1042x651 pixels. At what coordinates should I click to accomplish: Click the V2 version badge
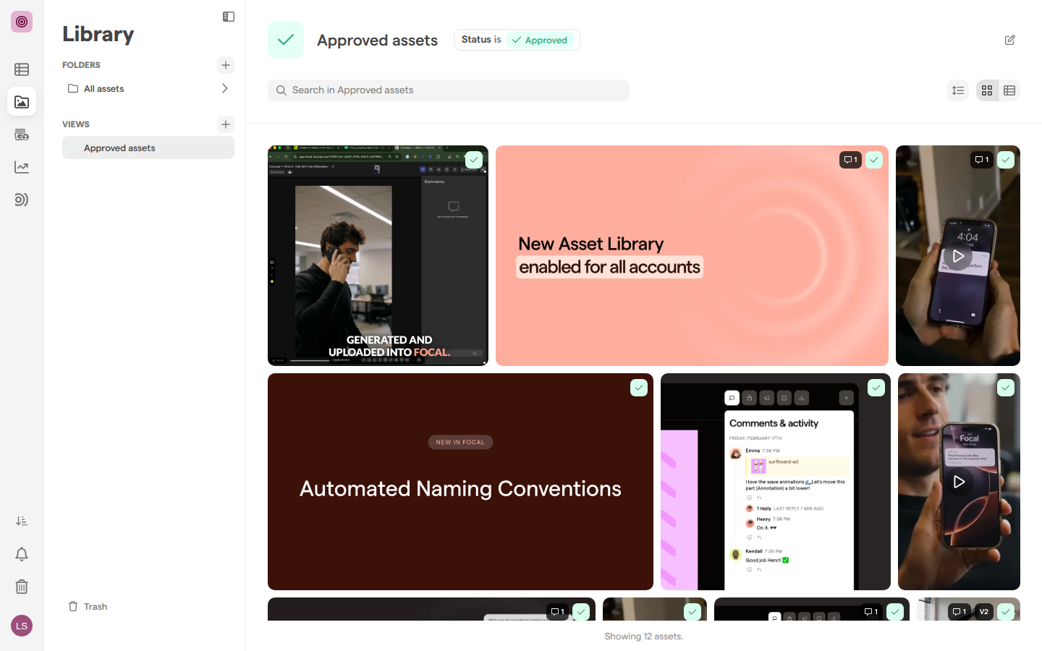(x=984, y=612)
